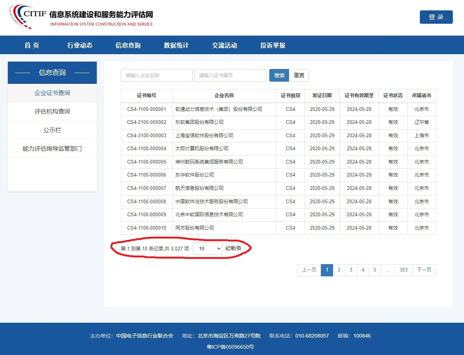Select certificate number CS4-1100-000004
464x355 pixels.
(147, 149)
